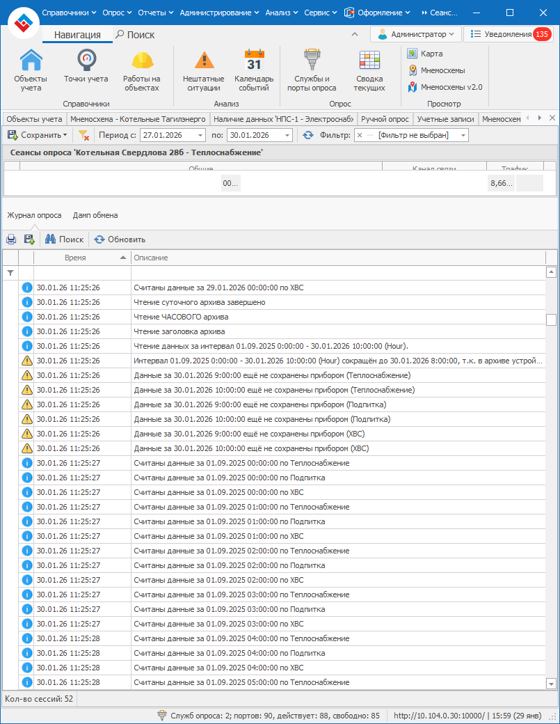Viewport: 560px width, 724px height.
Task: Open Объекты учета from the ribbon
Action: [x=31, y=71]
